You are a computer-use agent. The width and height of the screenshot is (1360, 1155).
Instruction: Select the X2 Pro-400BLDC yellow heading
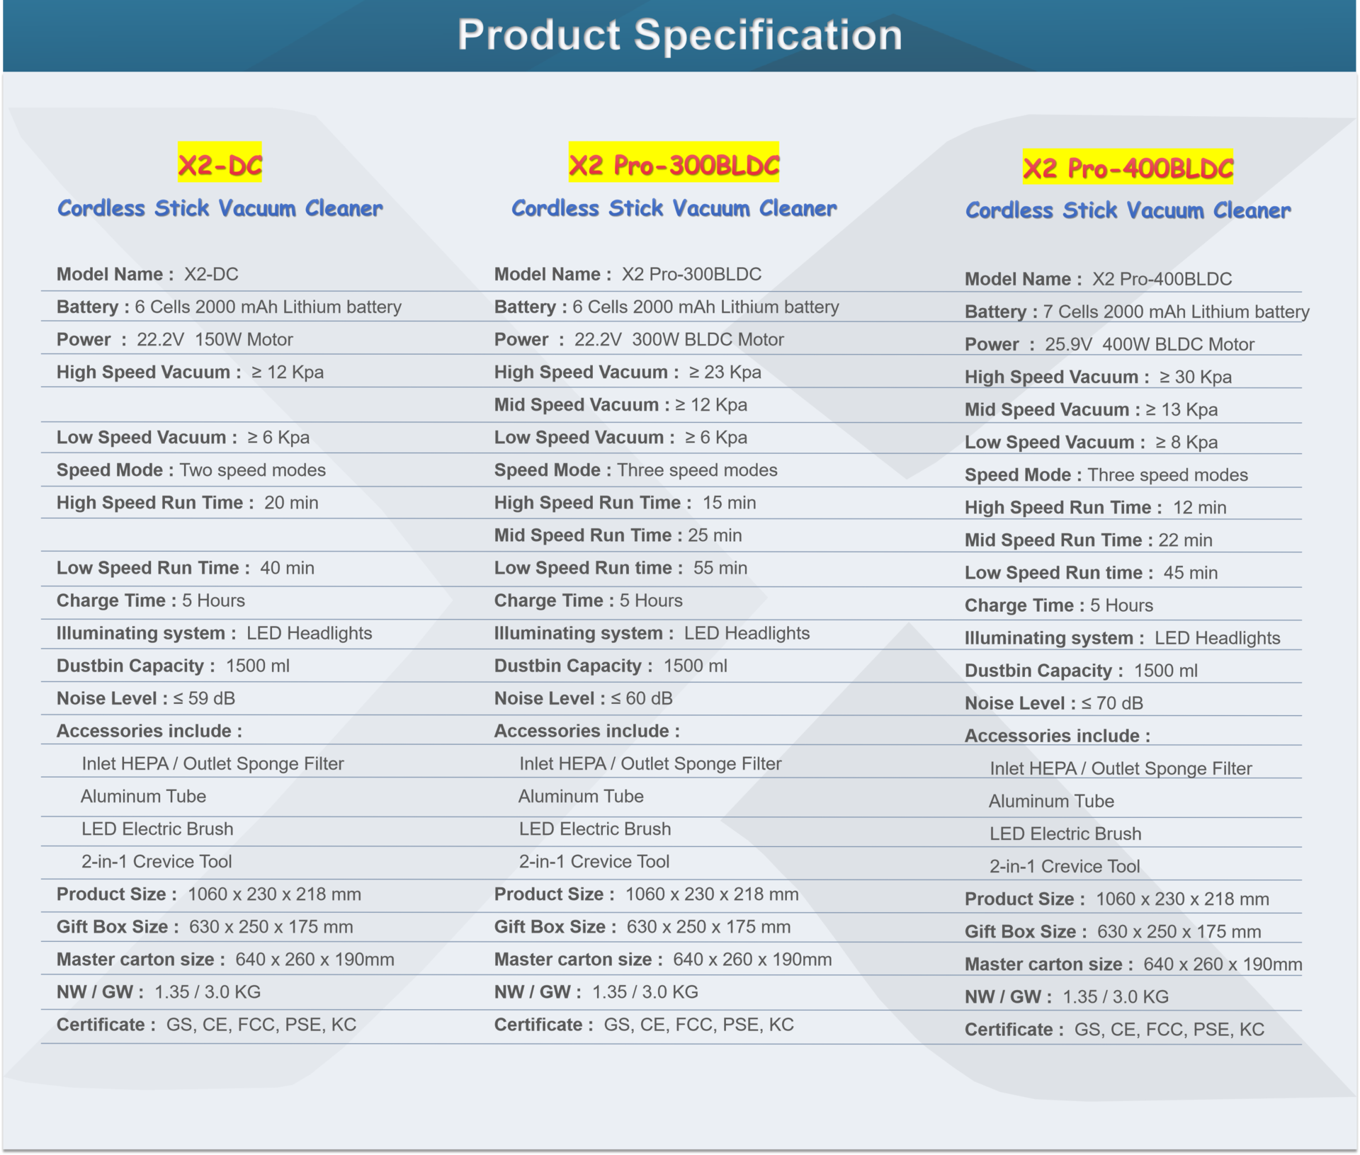coord(1128,166)
